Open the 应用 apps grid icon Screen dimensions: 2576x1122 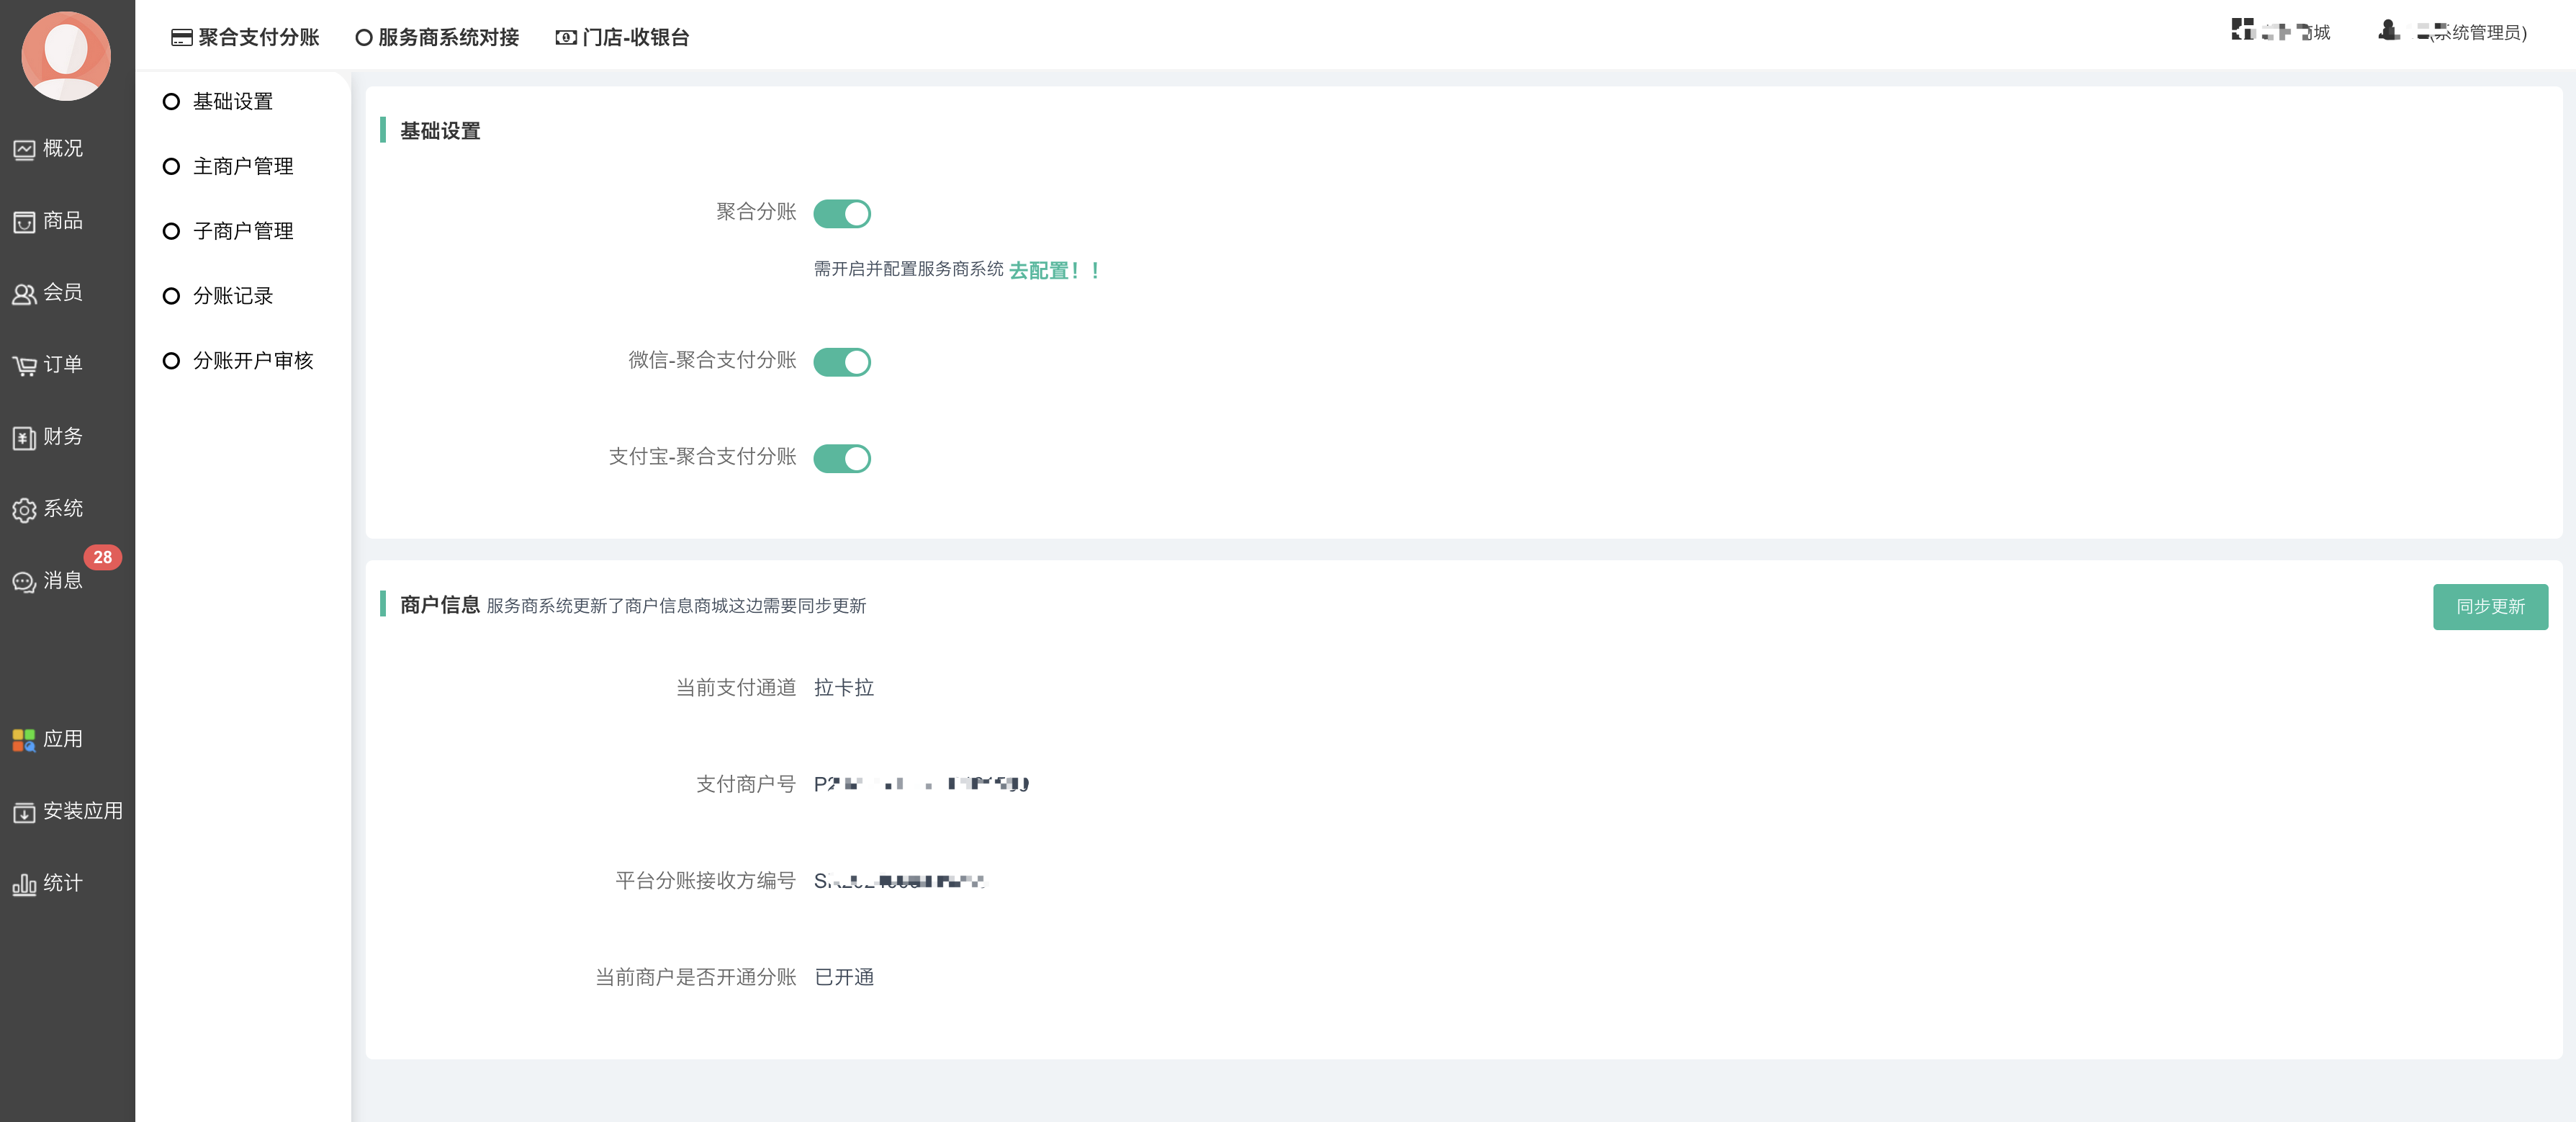pyautogui.click(x=24, y=740)
